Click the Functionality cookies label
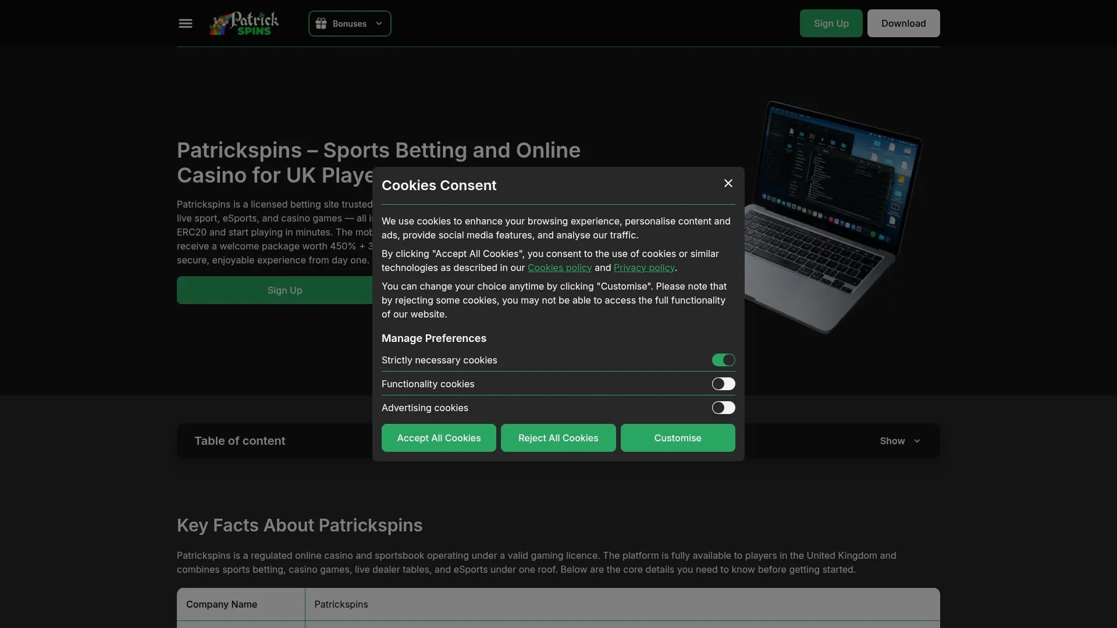Viewport: 1117px width, 628px height. click(428, 384)
